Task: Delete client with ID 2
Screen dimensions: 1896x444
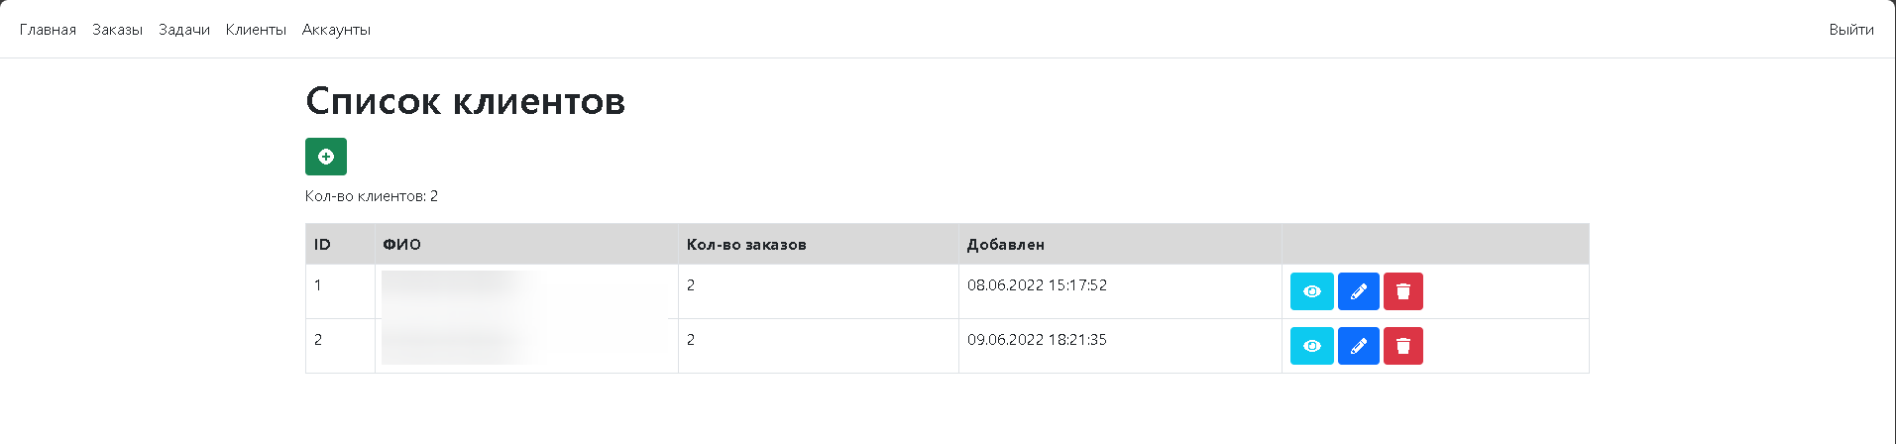Action: pos(1402,346)
